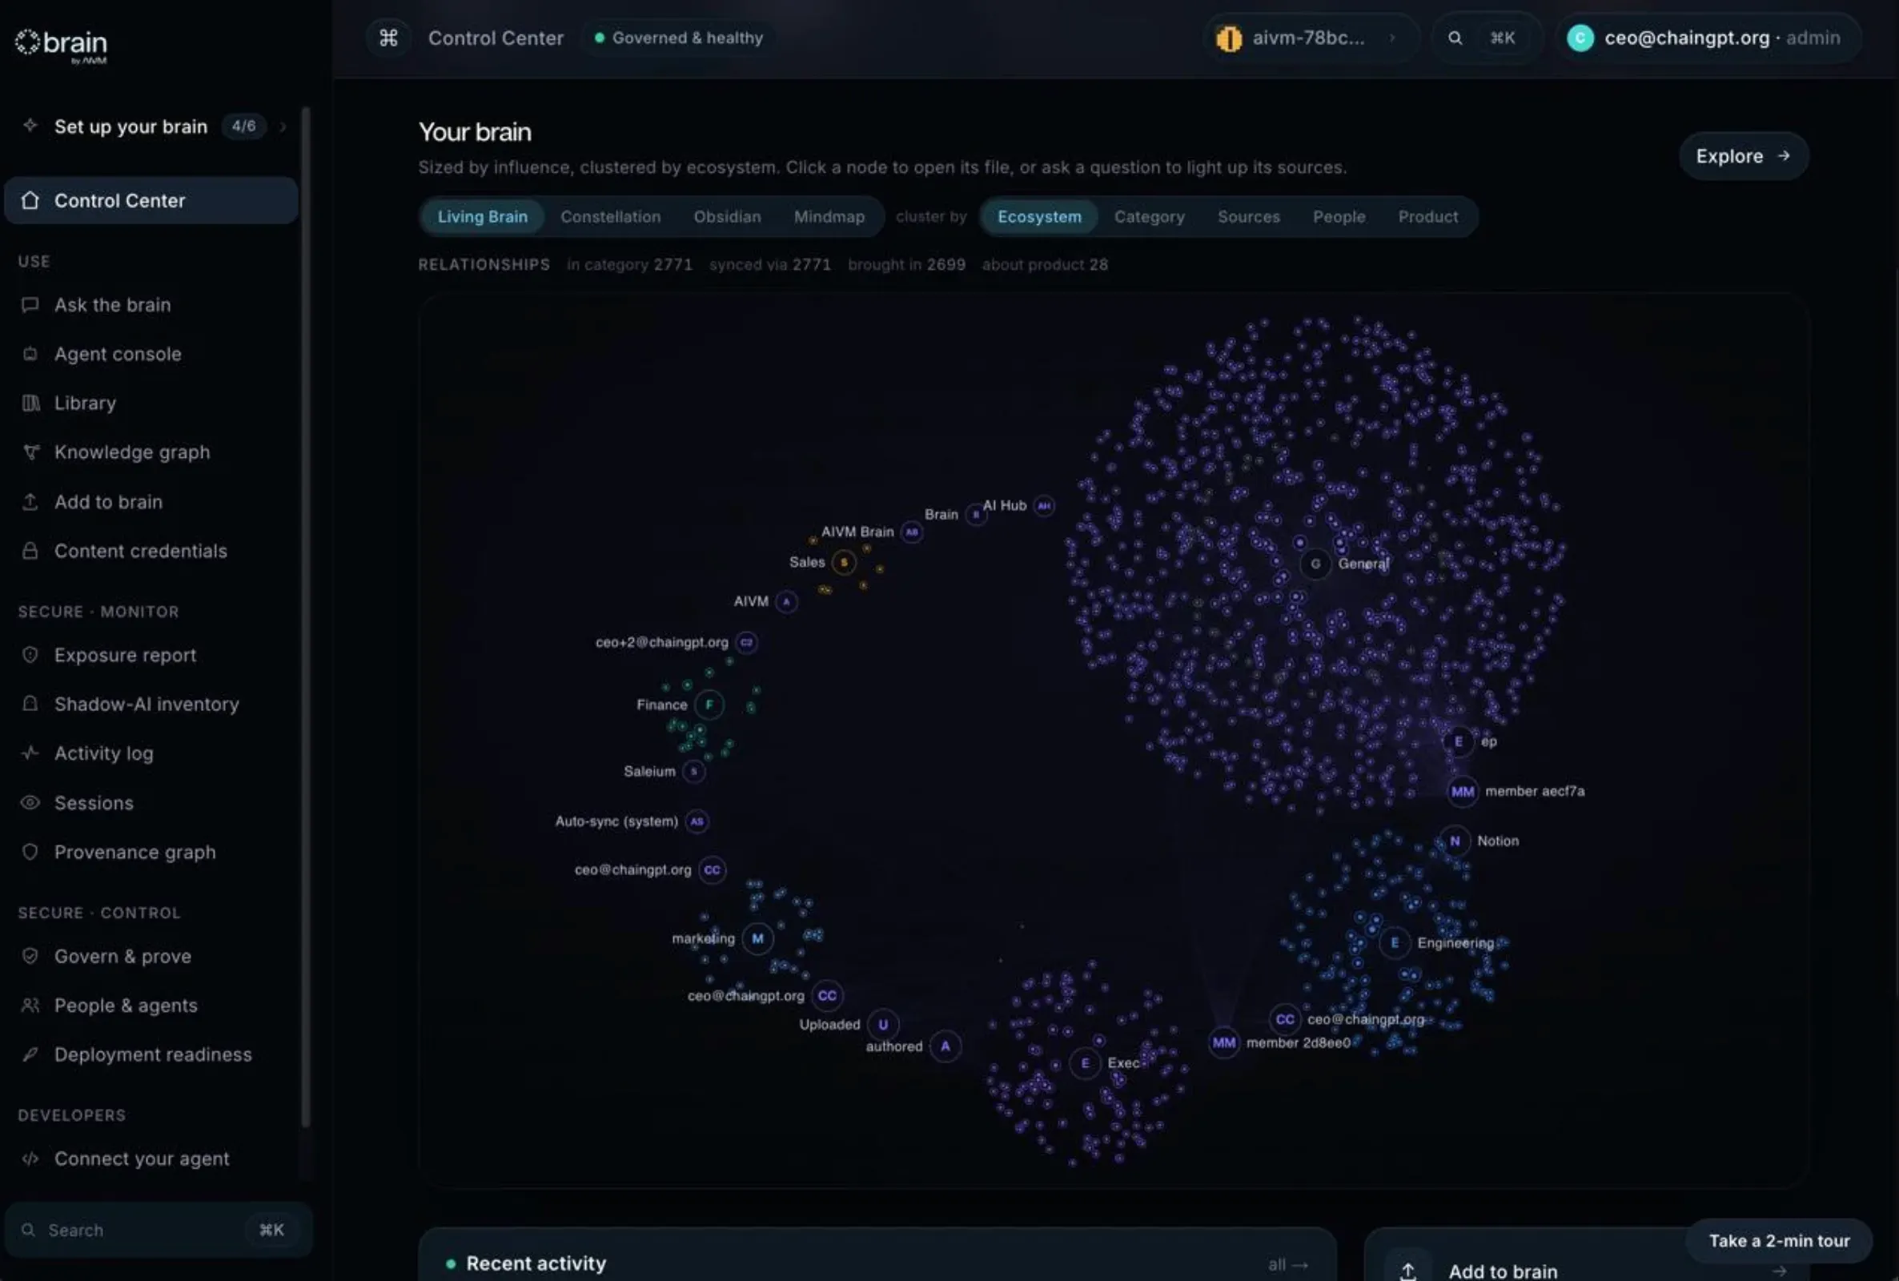Select the Engineering node in graph

tap(1395, 943)
